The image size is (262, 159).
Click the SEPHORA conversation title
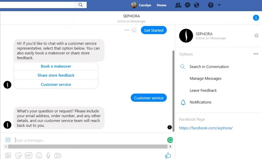click(x=131, y=16)
